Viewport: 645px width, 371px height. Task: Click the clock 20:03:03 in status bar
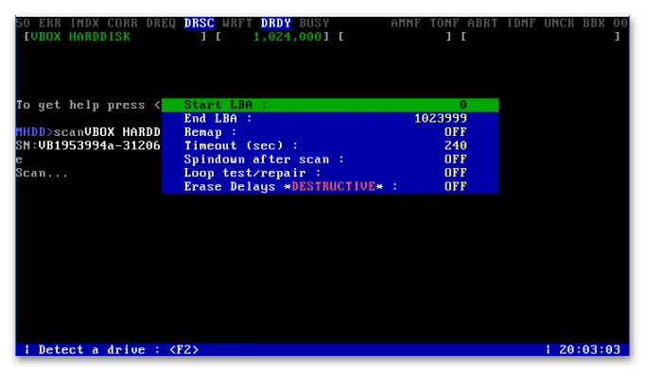589,349
